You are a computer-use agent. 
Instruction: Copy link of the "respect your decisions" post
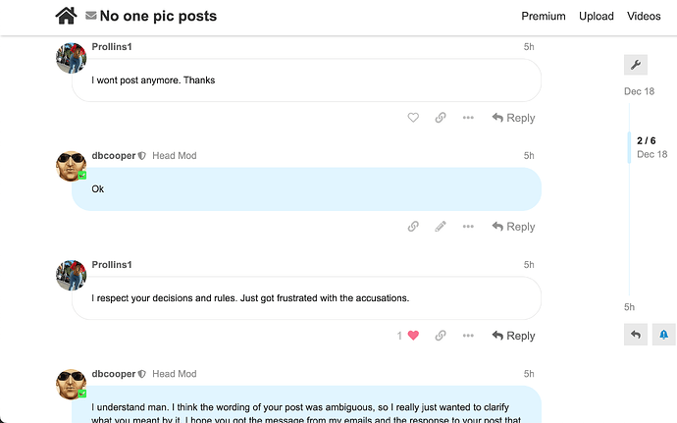pos(441,336)
